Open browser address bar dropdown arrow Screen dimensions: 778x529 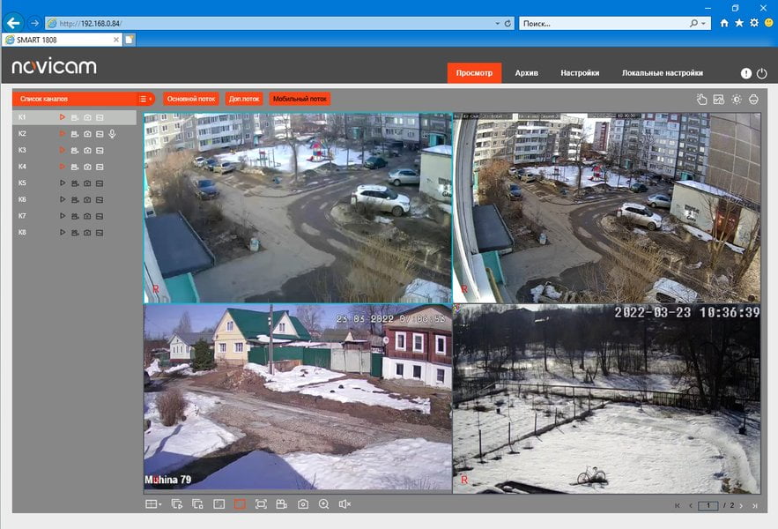click(497, 23)
